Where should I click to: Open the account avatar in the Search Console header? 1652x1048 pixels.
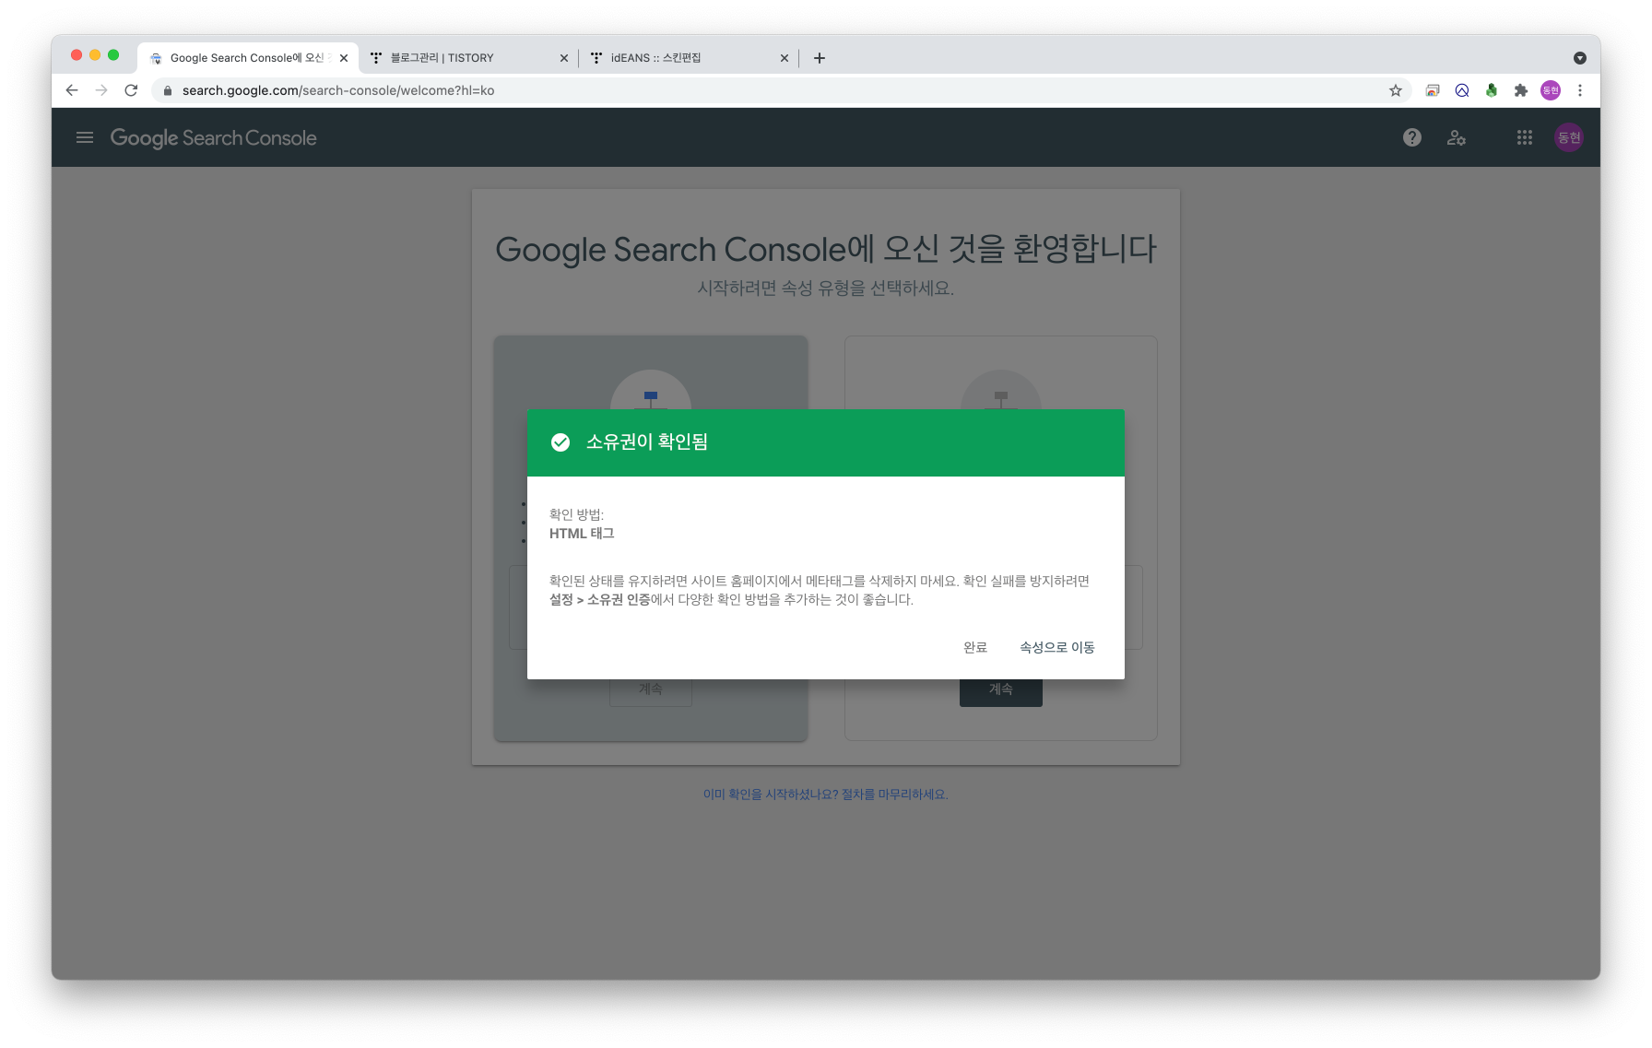coord(1568,137)
